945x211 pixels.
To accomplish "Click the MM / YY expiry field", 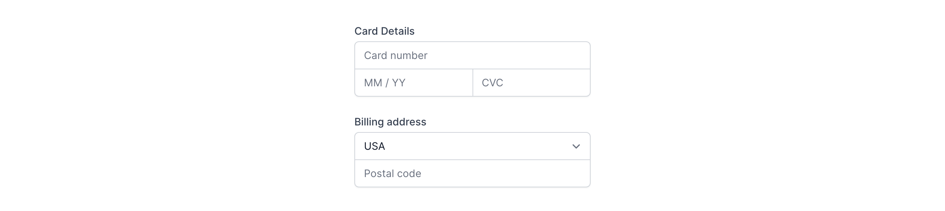I will pyautogui.click(x=413, y=83).
